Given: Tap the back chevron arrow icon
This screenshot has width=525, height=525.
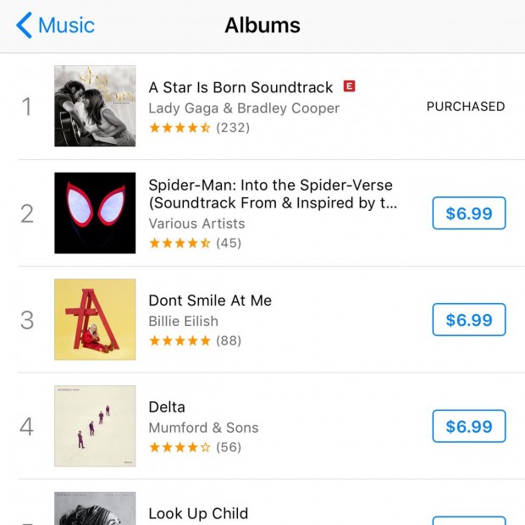Looking at the screenshot, I should [x=24, y=25].
